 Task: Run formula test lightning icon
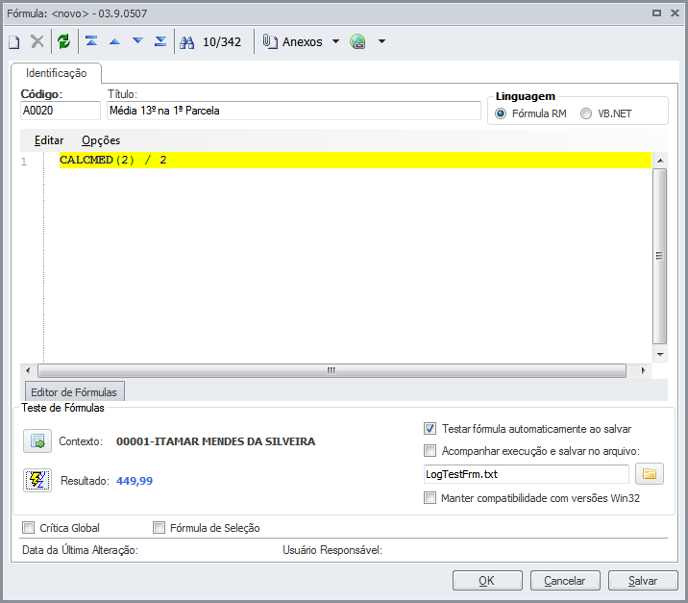pos(37,480)
